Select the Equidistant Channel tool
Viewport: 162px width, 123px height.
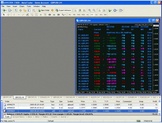(x=27, y=15)
